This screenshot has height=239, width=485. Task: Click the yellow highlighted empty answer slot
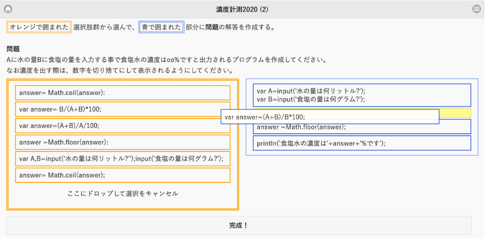[454, 113]
